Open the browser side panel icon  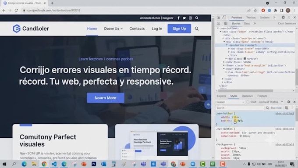pos(282,10)
